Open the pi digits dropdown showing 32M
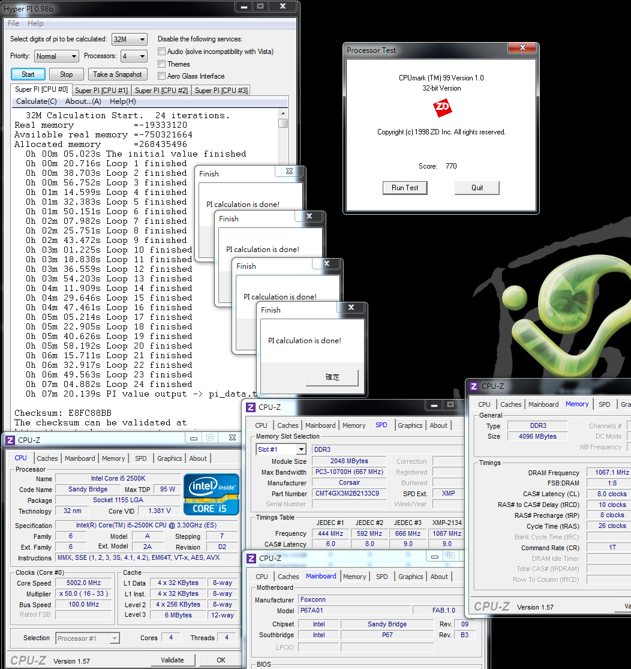 tap(130, 39)
